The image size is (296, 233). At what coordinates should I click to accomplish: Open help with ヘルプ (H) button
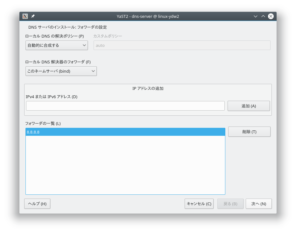pyautogui.click(x=37, y=204)
